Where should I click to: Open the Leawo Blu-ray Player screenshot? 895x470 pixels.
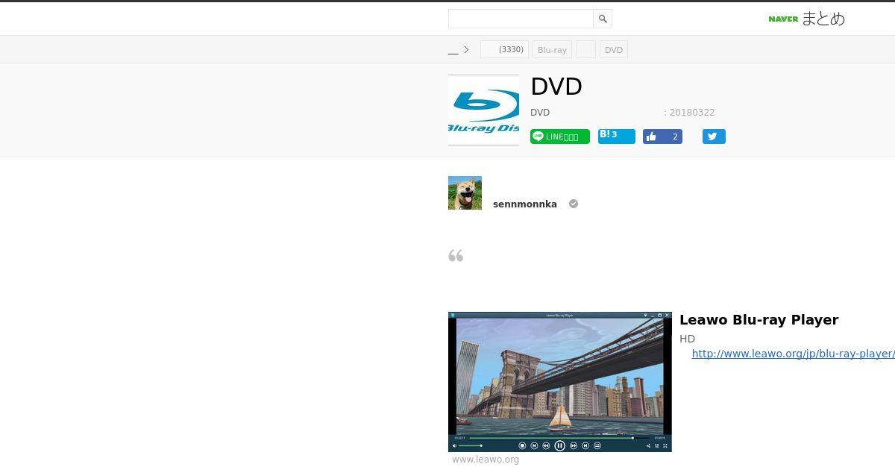[x=559, y=382]
